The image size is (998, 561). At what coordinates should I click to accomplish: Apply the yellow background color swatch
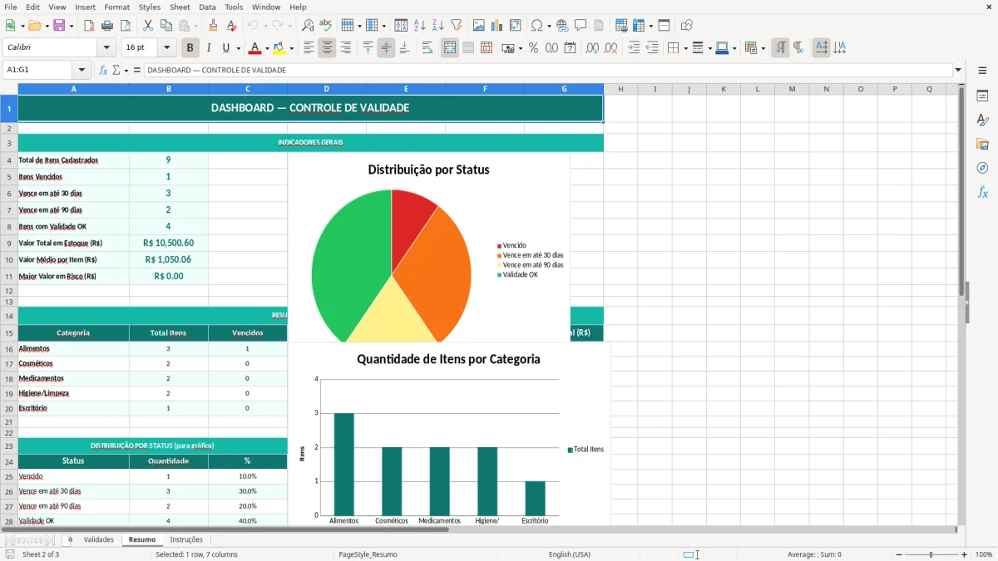pyautogui.click(x=279, y=48)
